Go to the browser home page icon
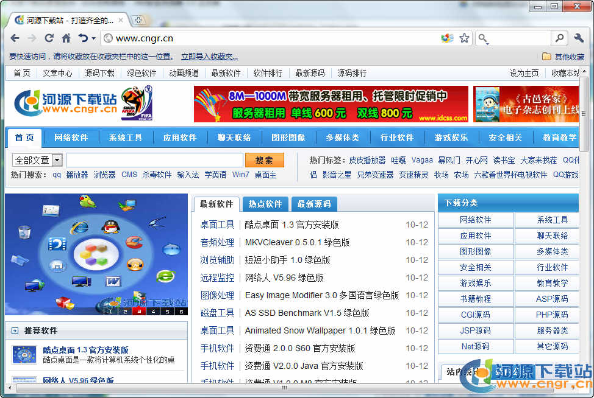The height and width of the screenshot is (398, 594). pyautogui.click(x=66, y=38)
